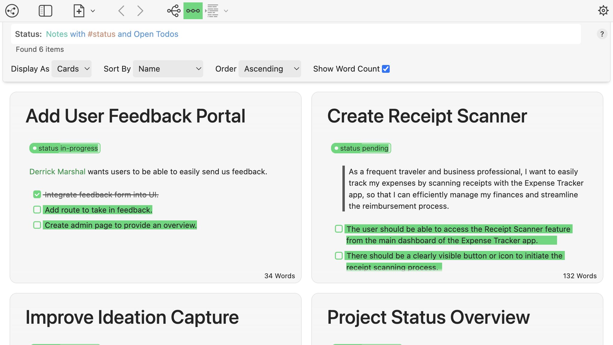
Task: Select the linear chain view icon
Action: (x=193, y=10)
